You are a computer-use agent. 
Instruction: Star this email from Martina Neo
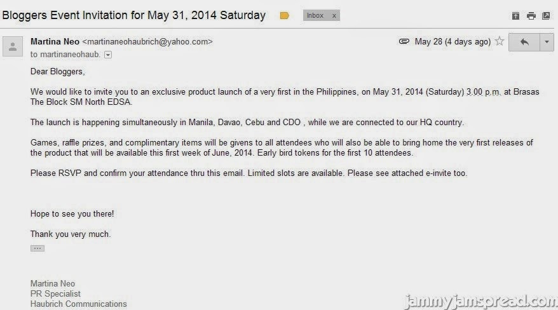point(500,42)
